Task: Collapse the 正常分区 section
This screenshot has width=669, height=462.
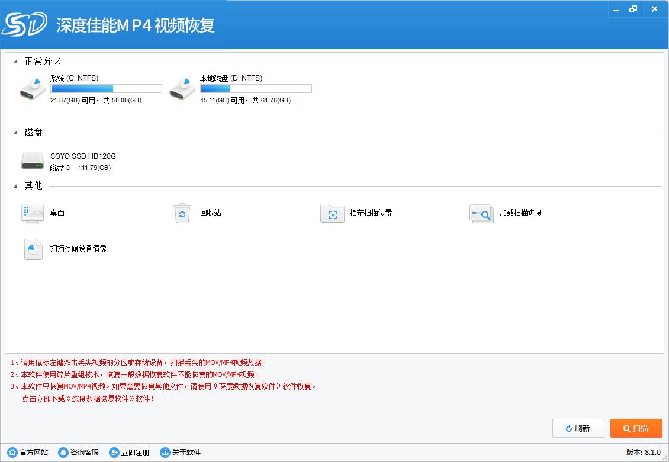Action: tap(16, 62)
